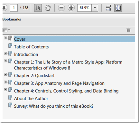Expand the Cover bookmark

point(5,38)
